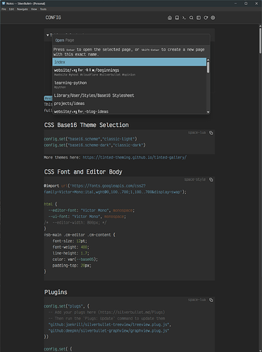Click the page picker scrollbar thumb
The image size is (262, 352).
(208, 68)
